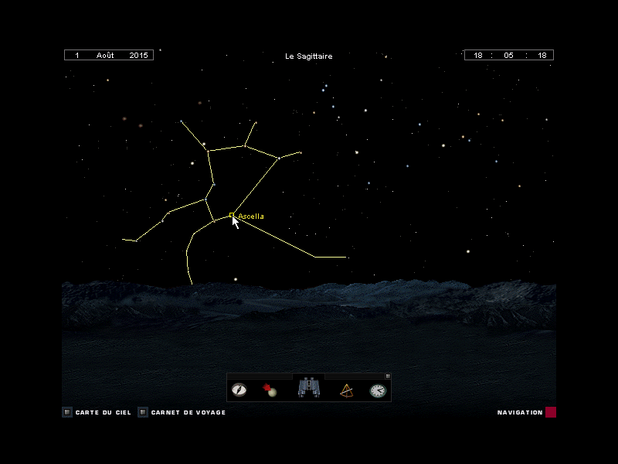Click the Ascella star label
The image size is (618, 464).
tap(251, 217)
